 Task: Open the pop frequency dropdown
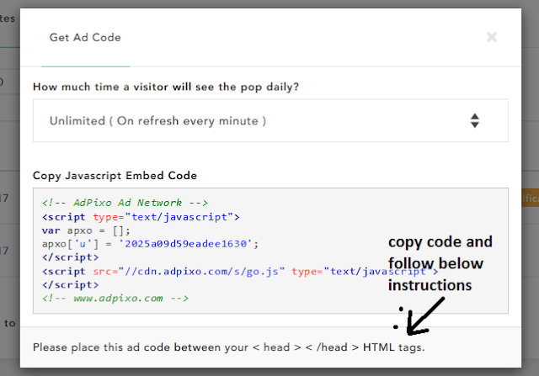tap(270, 120)
